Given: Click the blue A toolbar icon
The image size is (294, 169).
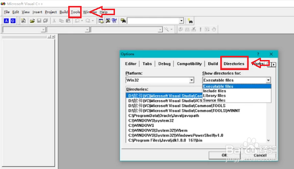Looking at the screenshot, I should click(6, 21).
